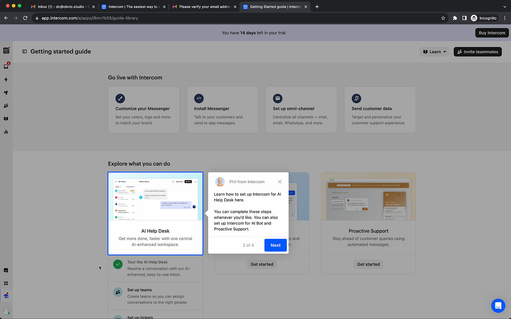Click the Set up teams people icon
The width and height of the screenshot is (511, 319).
[118, 292]
